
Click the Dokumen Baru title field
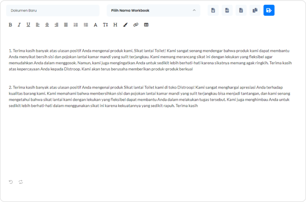tap(53, 10)
